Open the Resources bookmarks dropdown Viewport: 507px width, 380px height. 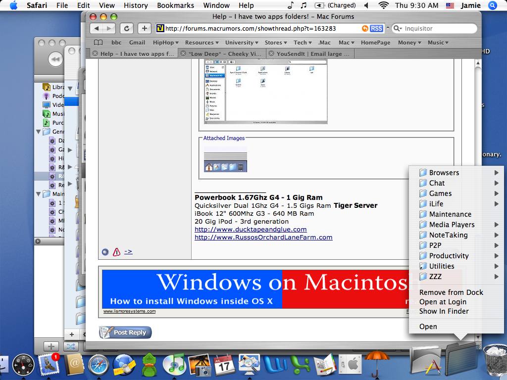[x=202, y=43]
